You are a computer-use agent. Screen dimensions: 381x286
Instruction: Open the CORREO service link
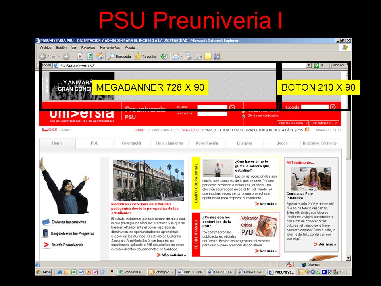point(209,130)
